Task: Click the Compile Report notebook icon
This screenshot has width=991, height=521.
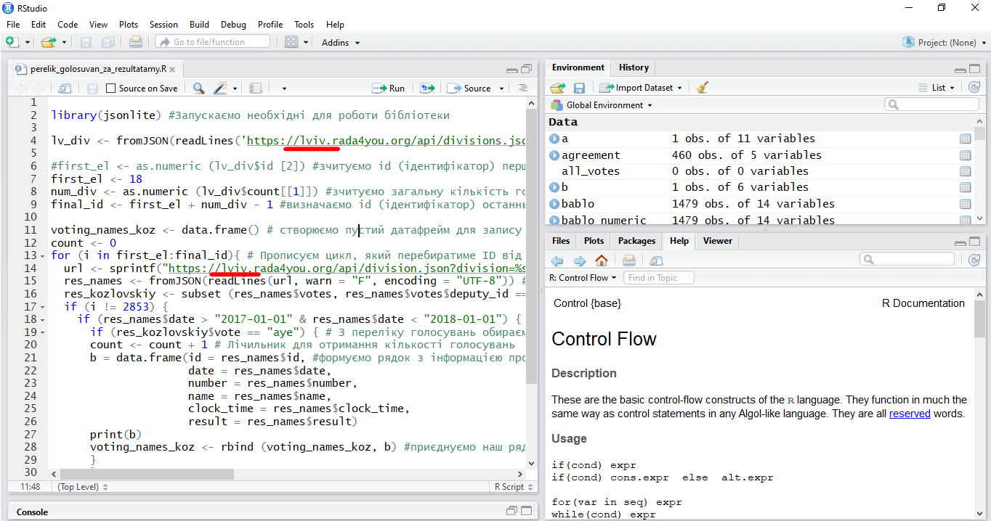Action: point(255,88)
